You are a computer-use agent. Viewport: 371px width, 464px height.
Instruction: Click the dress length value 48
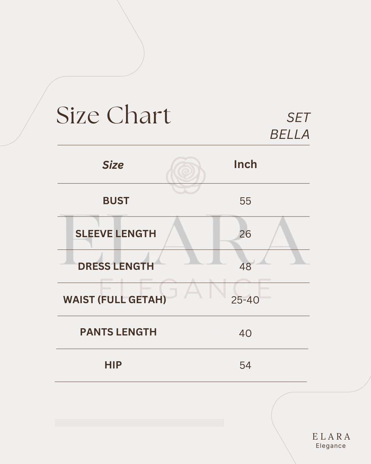tap(245, 267)
